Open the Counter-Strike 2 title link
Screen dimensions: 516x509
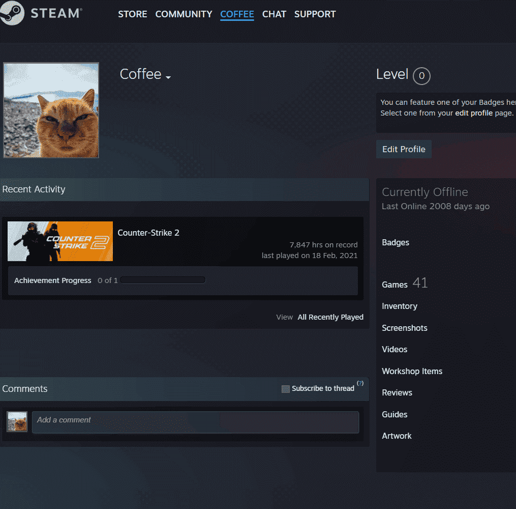[x=148, y=233]
